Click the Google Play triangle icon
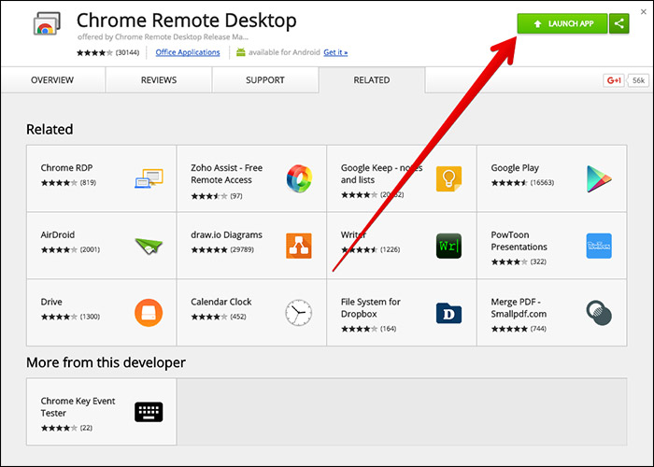The width and height of the screenshot is (654, 467). 599,177
